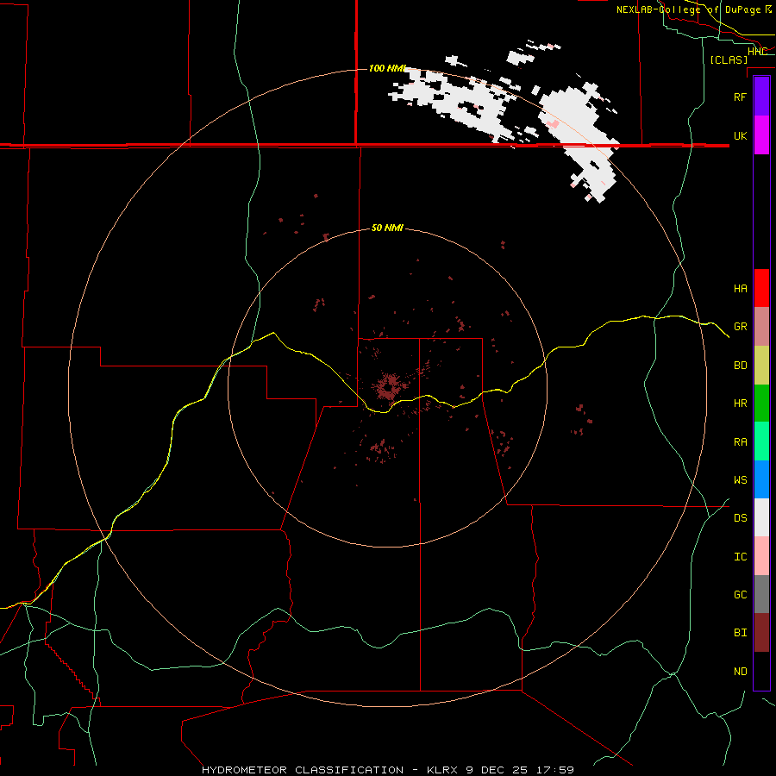Click the 9 DEC 25 date text
The width and height of the screenshot is (776, 776).
[x=498, y=770]
